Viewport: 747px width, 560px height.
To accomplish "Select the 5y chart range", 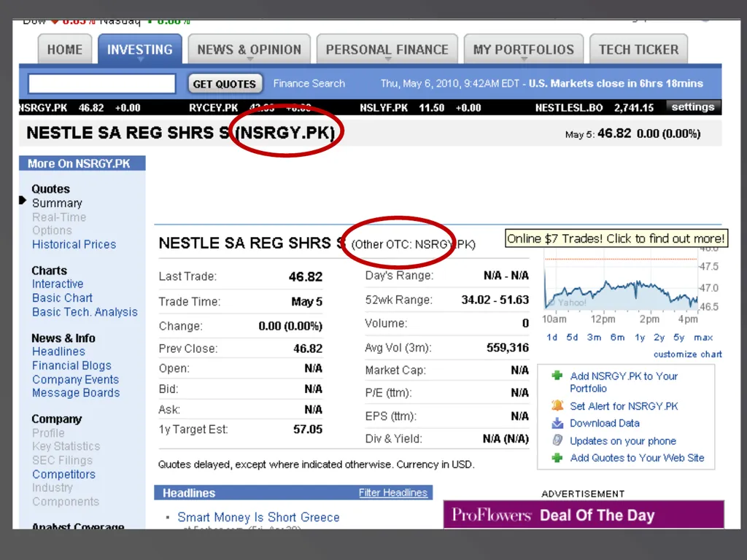I will tap(679, 337).
